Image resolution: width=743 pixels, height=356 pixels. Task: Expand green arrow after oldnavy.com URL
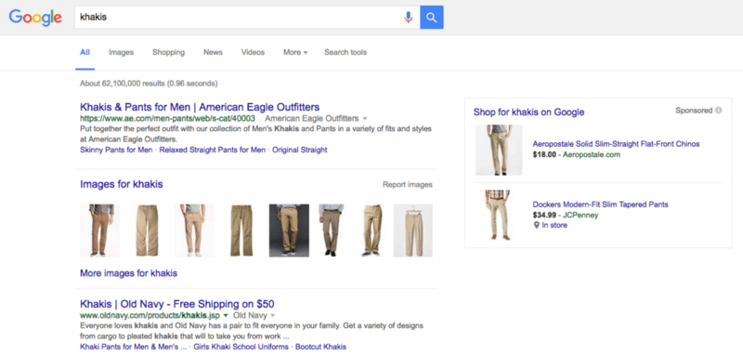point(226,316)
